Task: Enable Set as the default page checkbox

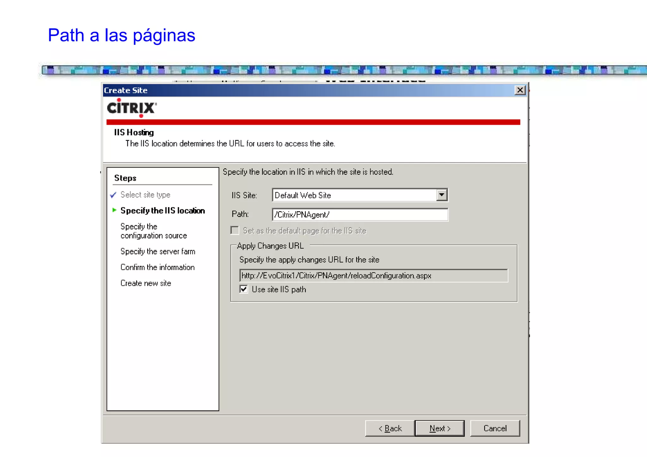Action: [x=235, y=231]
